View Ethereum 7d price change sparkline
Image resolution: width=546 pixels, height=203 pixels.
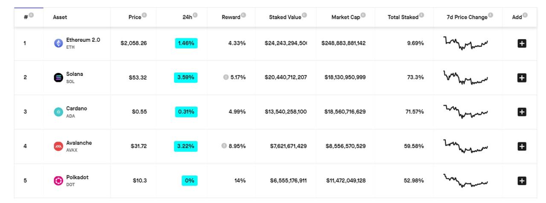click(465, 43)
